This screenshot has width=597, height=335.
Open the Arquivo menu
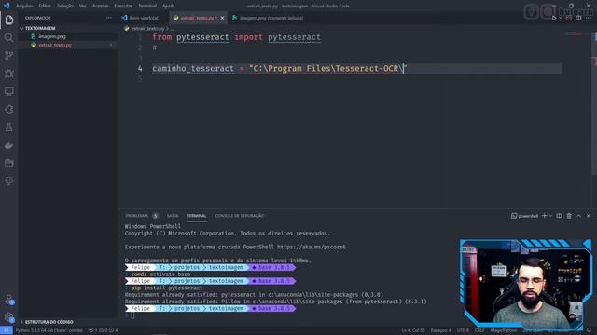[x=24, y=6]
